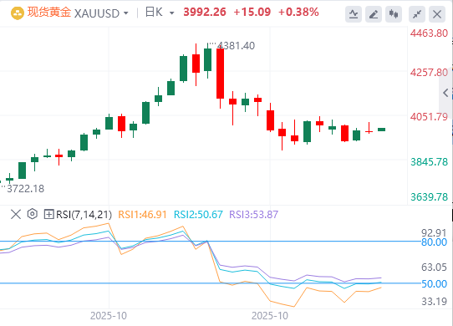Remove the RSI indicator with X icon
Screen dimensions: 453x326
(x=16, y=215)
